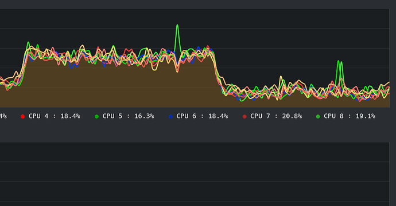Select the 'CPU 4 : 18.4%' legend label
This screenshot has height=206, width=396.
coord(55,116)
